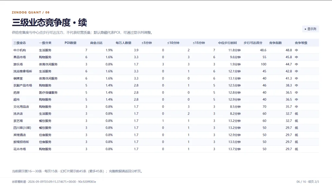Expand the 显示列 column selector
332x186 pixels.
tap(310, 29)
